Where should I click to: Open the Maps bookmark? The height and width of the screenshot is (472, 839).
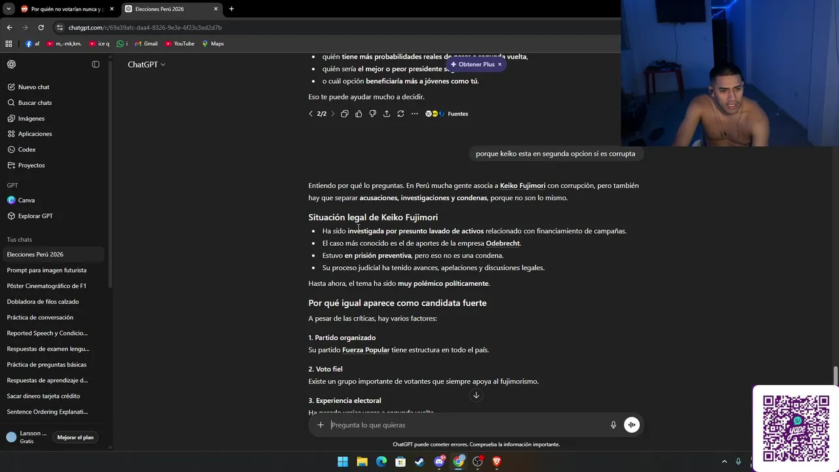pos(213,44)
